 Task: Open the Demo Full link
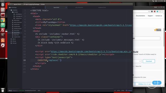[x=138, y=66]
